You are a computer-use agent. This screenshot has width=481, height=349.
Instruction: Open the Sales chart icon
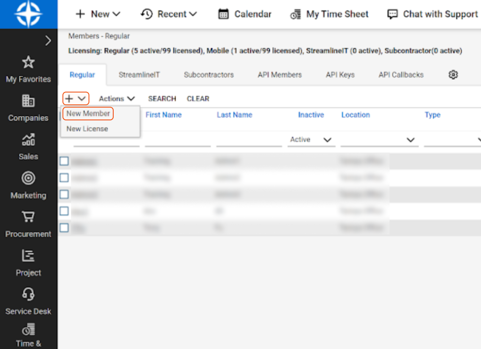pos(28,139)
